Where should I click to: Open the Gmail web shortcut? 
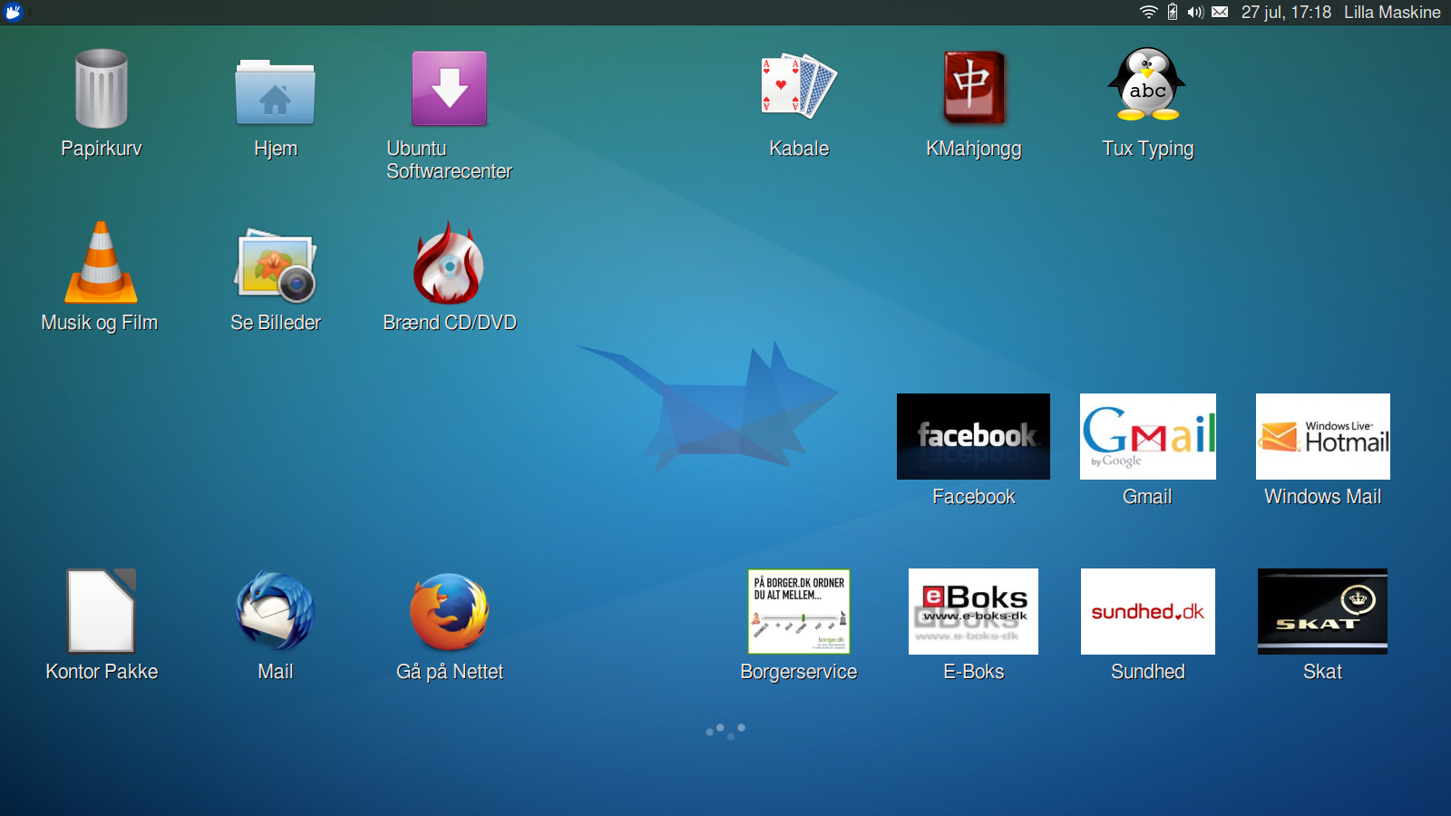click(x=1147, y=437)
